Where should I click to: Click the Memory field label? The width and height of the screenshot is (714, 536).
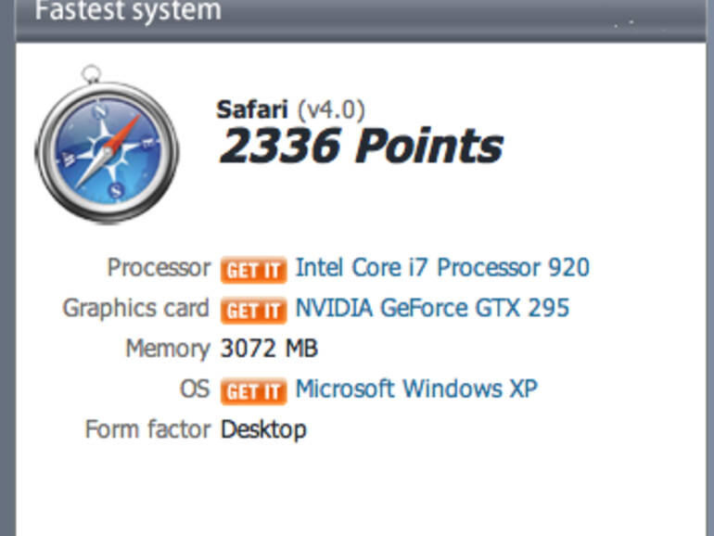coord(167,349)
